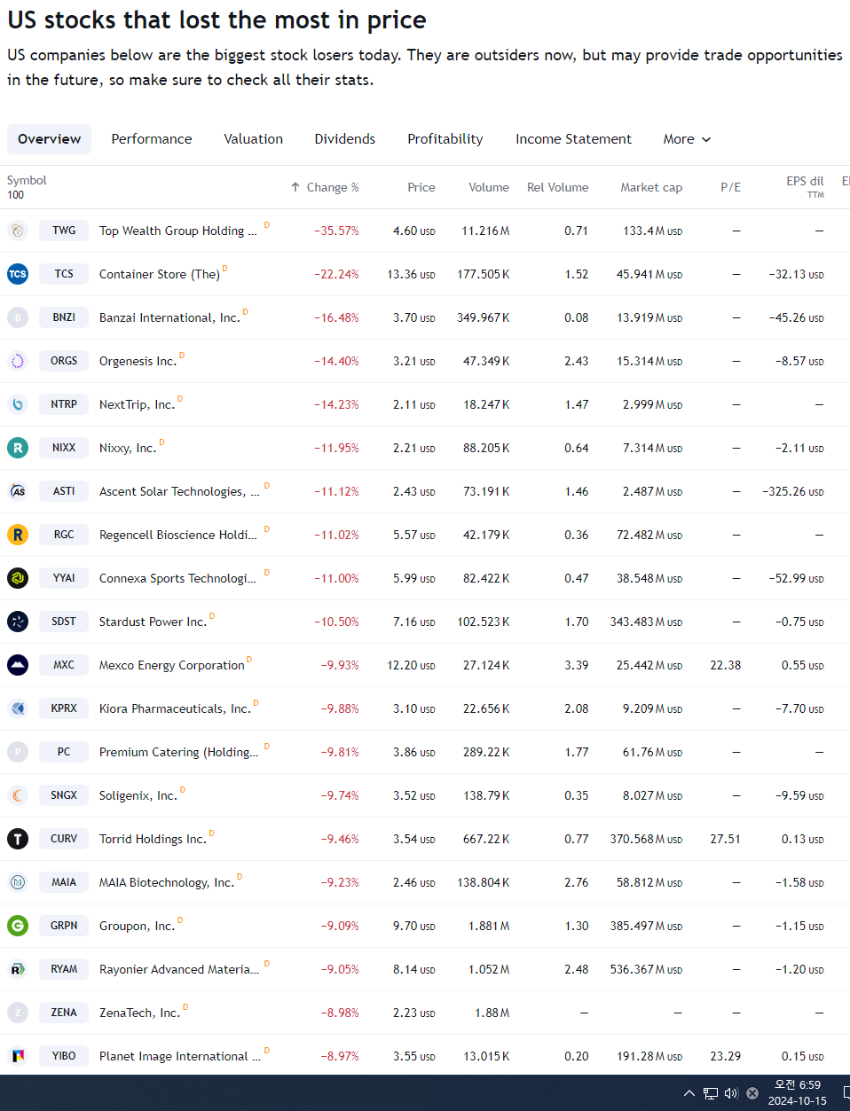
Task: Click the BNZI company logo icon
Action: pyautogui.click(x=18, y=317)
